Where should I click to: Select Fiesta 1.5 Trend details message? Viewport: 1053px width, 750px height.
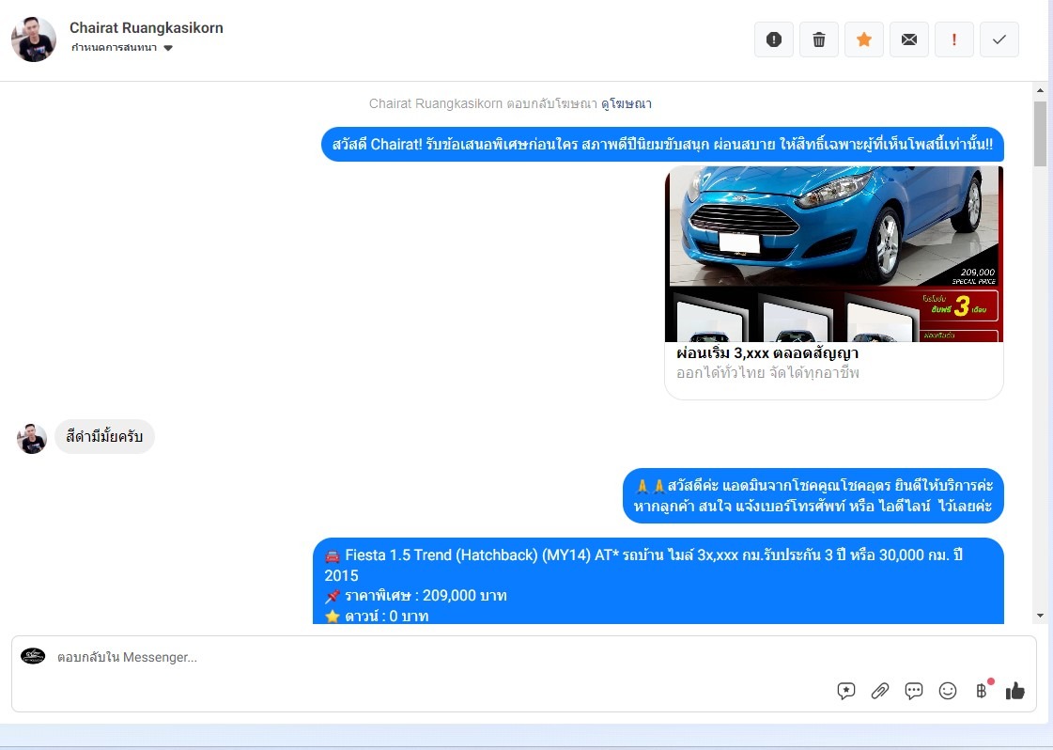coord(658,582)
